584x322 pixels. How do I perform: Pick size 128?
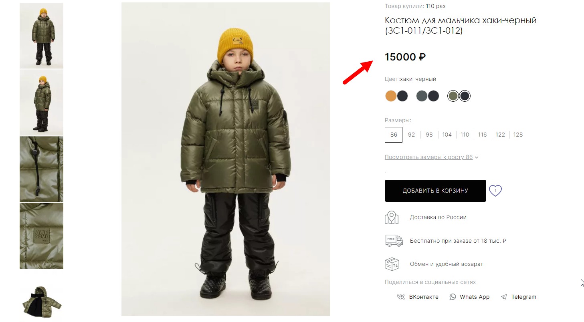point(518,135)
